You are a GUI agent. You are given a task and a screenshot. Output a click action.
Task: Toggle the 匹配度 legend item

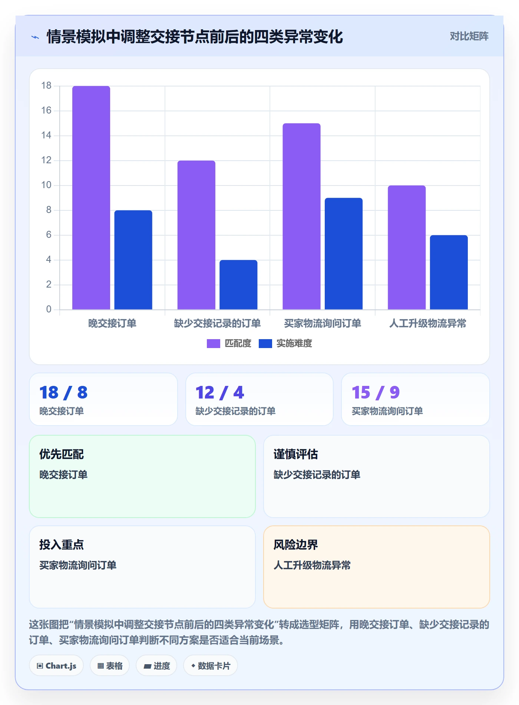tap(229, 344)
